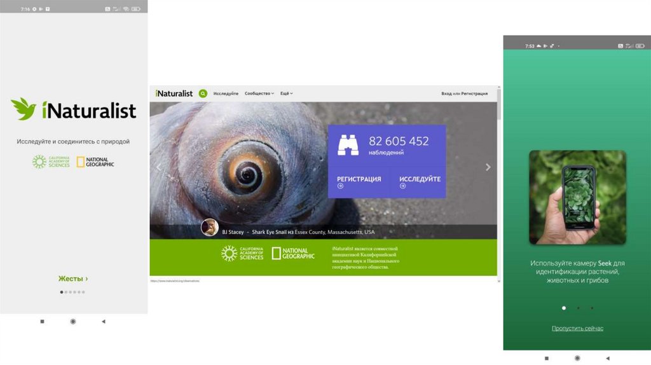
Task: Open the BJ Stacey profile avatar
Action: coord(210,228)
